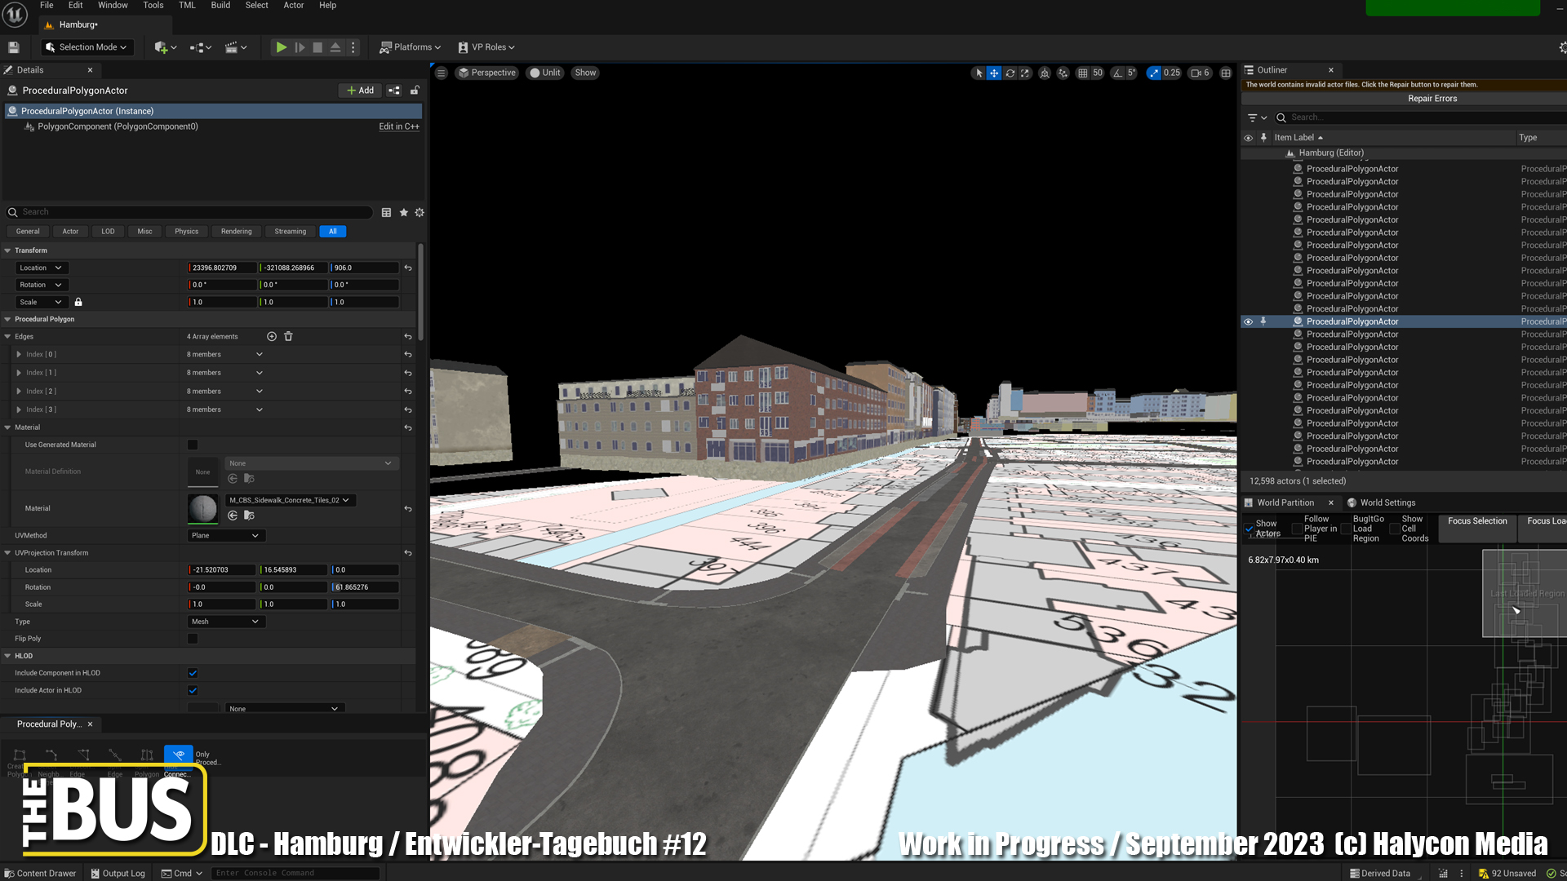Select the scale transform tool
1567x881 pixels.
[1025, 73]
